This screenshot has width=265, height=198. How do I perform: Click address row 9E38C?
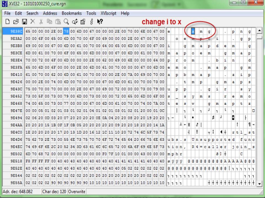13,31
